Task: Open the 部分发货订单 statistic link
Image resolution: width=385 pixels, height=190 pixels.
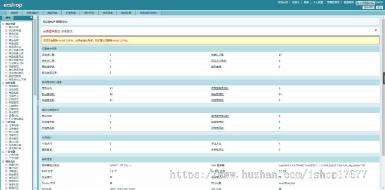Action: (x=50, y=73)
